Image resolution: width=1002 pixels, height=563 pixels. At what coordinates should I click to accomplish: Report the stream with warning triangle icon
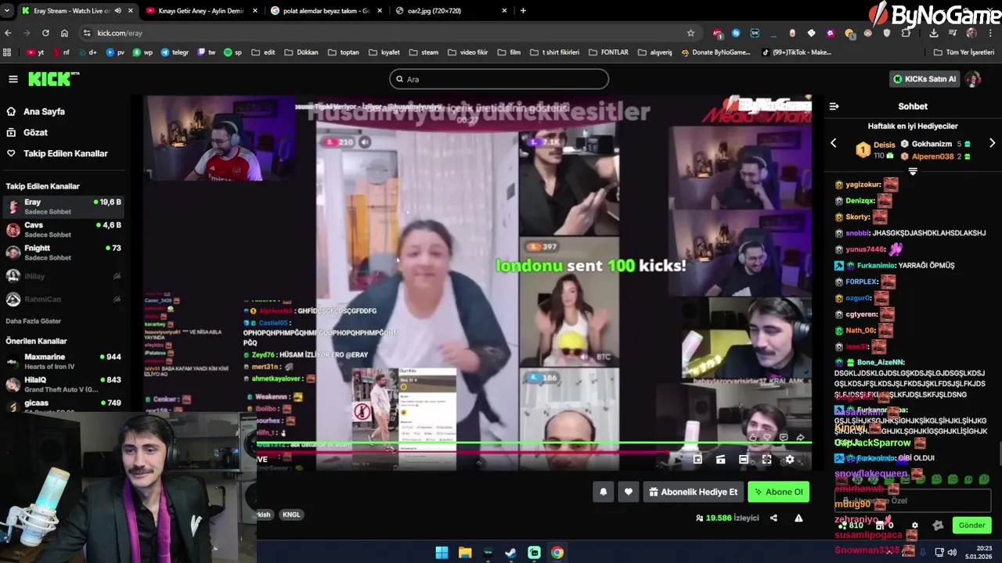798,518
